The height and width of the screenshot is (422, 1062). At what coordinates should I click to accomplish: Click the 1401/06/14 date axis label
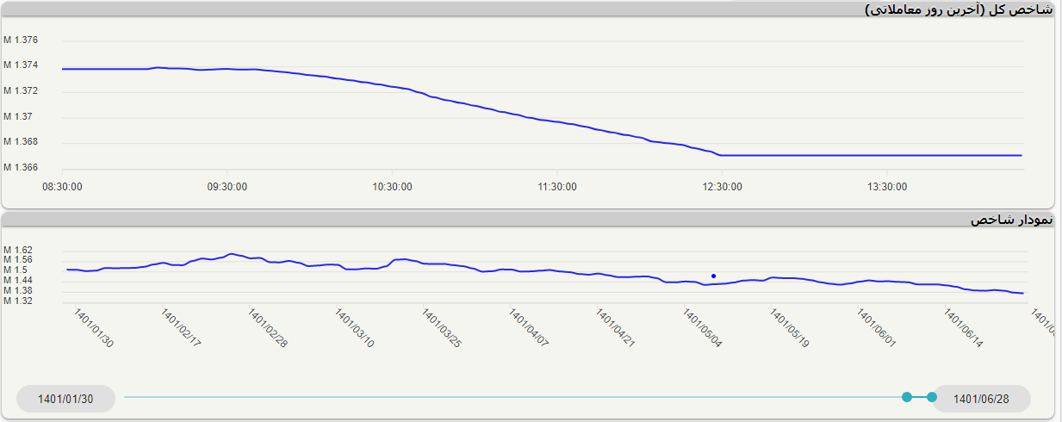coord(964,329)
